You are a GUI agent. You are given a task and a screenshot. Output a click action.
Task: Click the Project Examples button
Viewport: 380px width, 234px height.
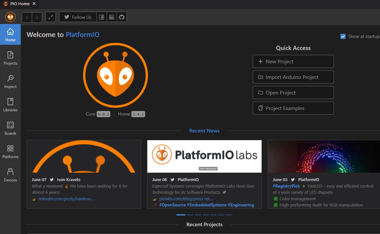(x=293, y=108)
